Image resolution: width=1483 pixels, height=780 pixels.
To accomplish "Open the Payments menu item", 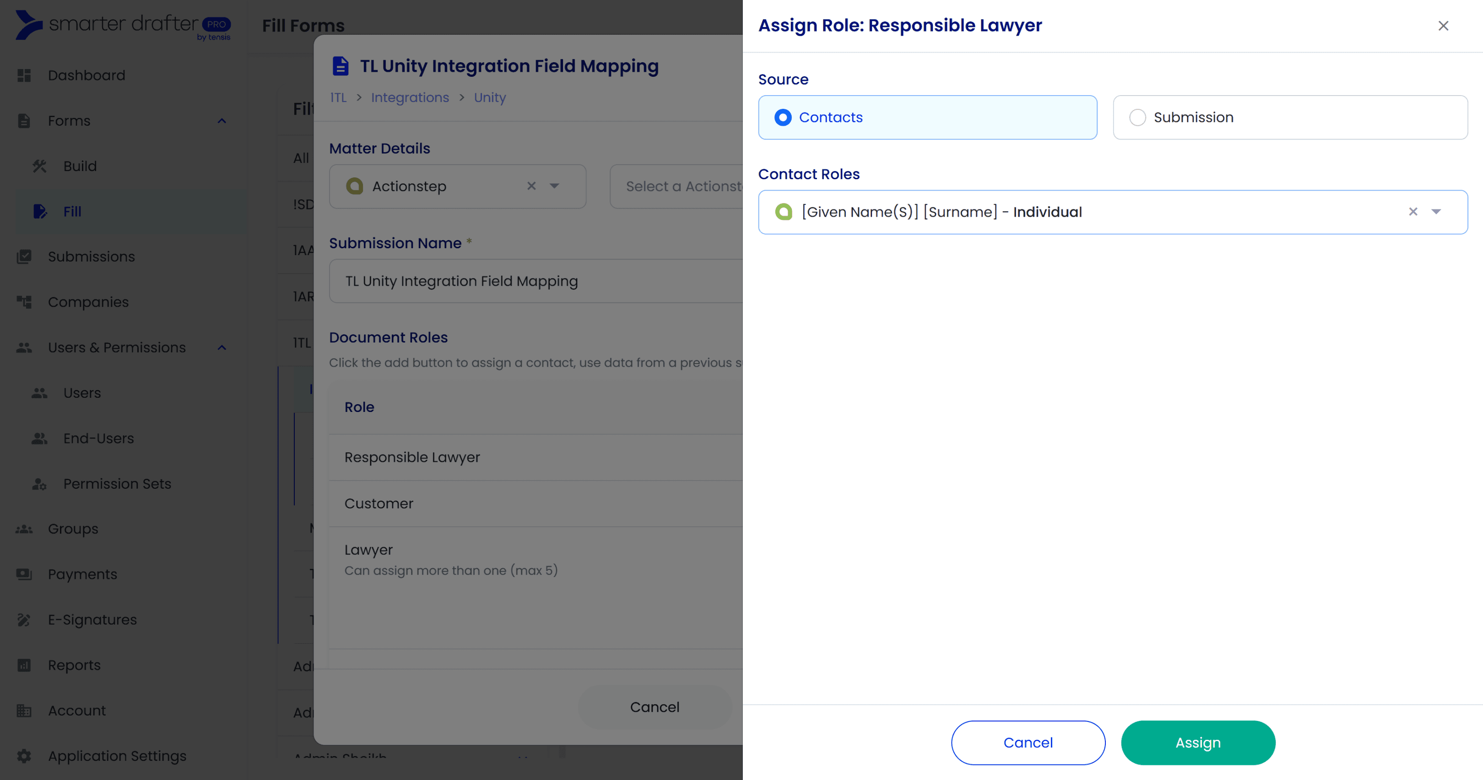I will point(82,574).
